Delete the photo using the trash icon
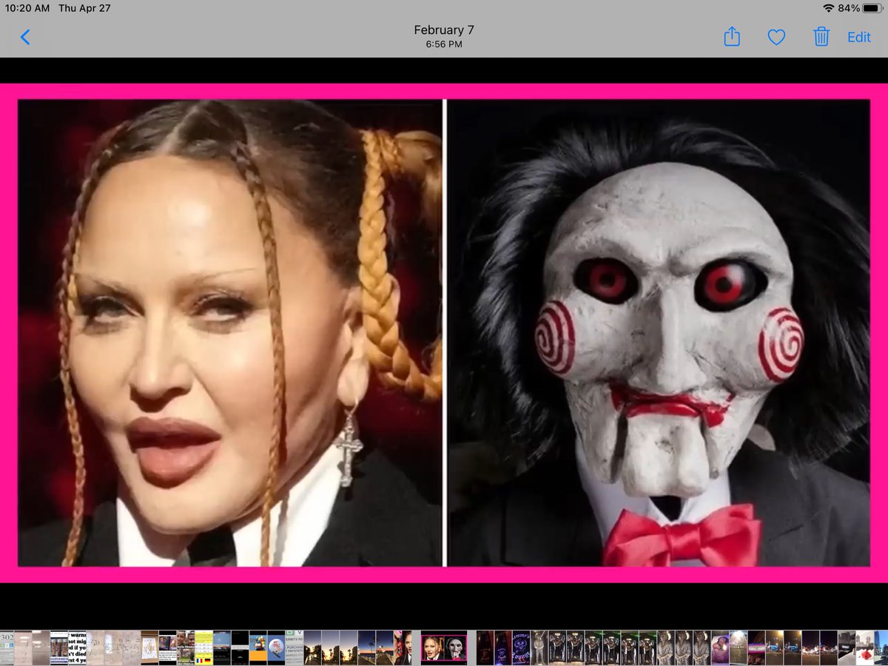This screenshot has width=888, height=666. point(821,36)
